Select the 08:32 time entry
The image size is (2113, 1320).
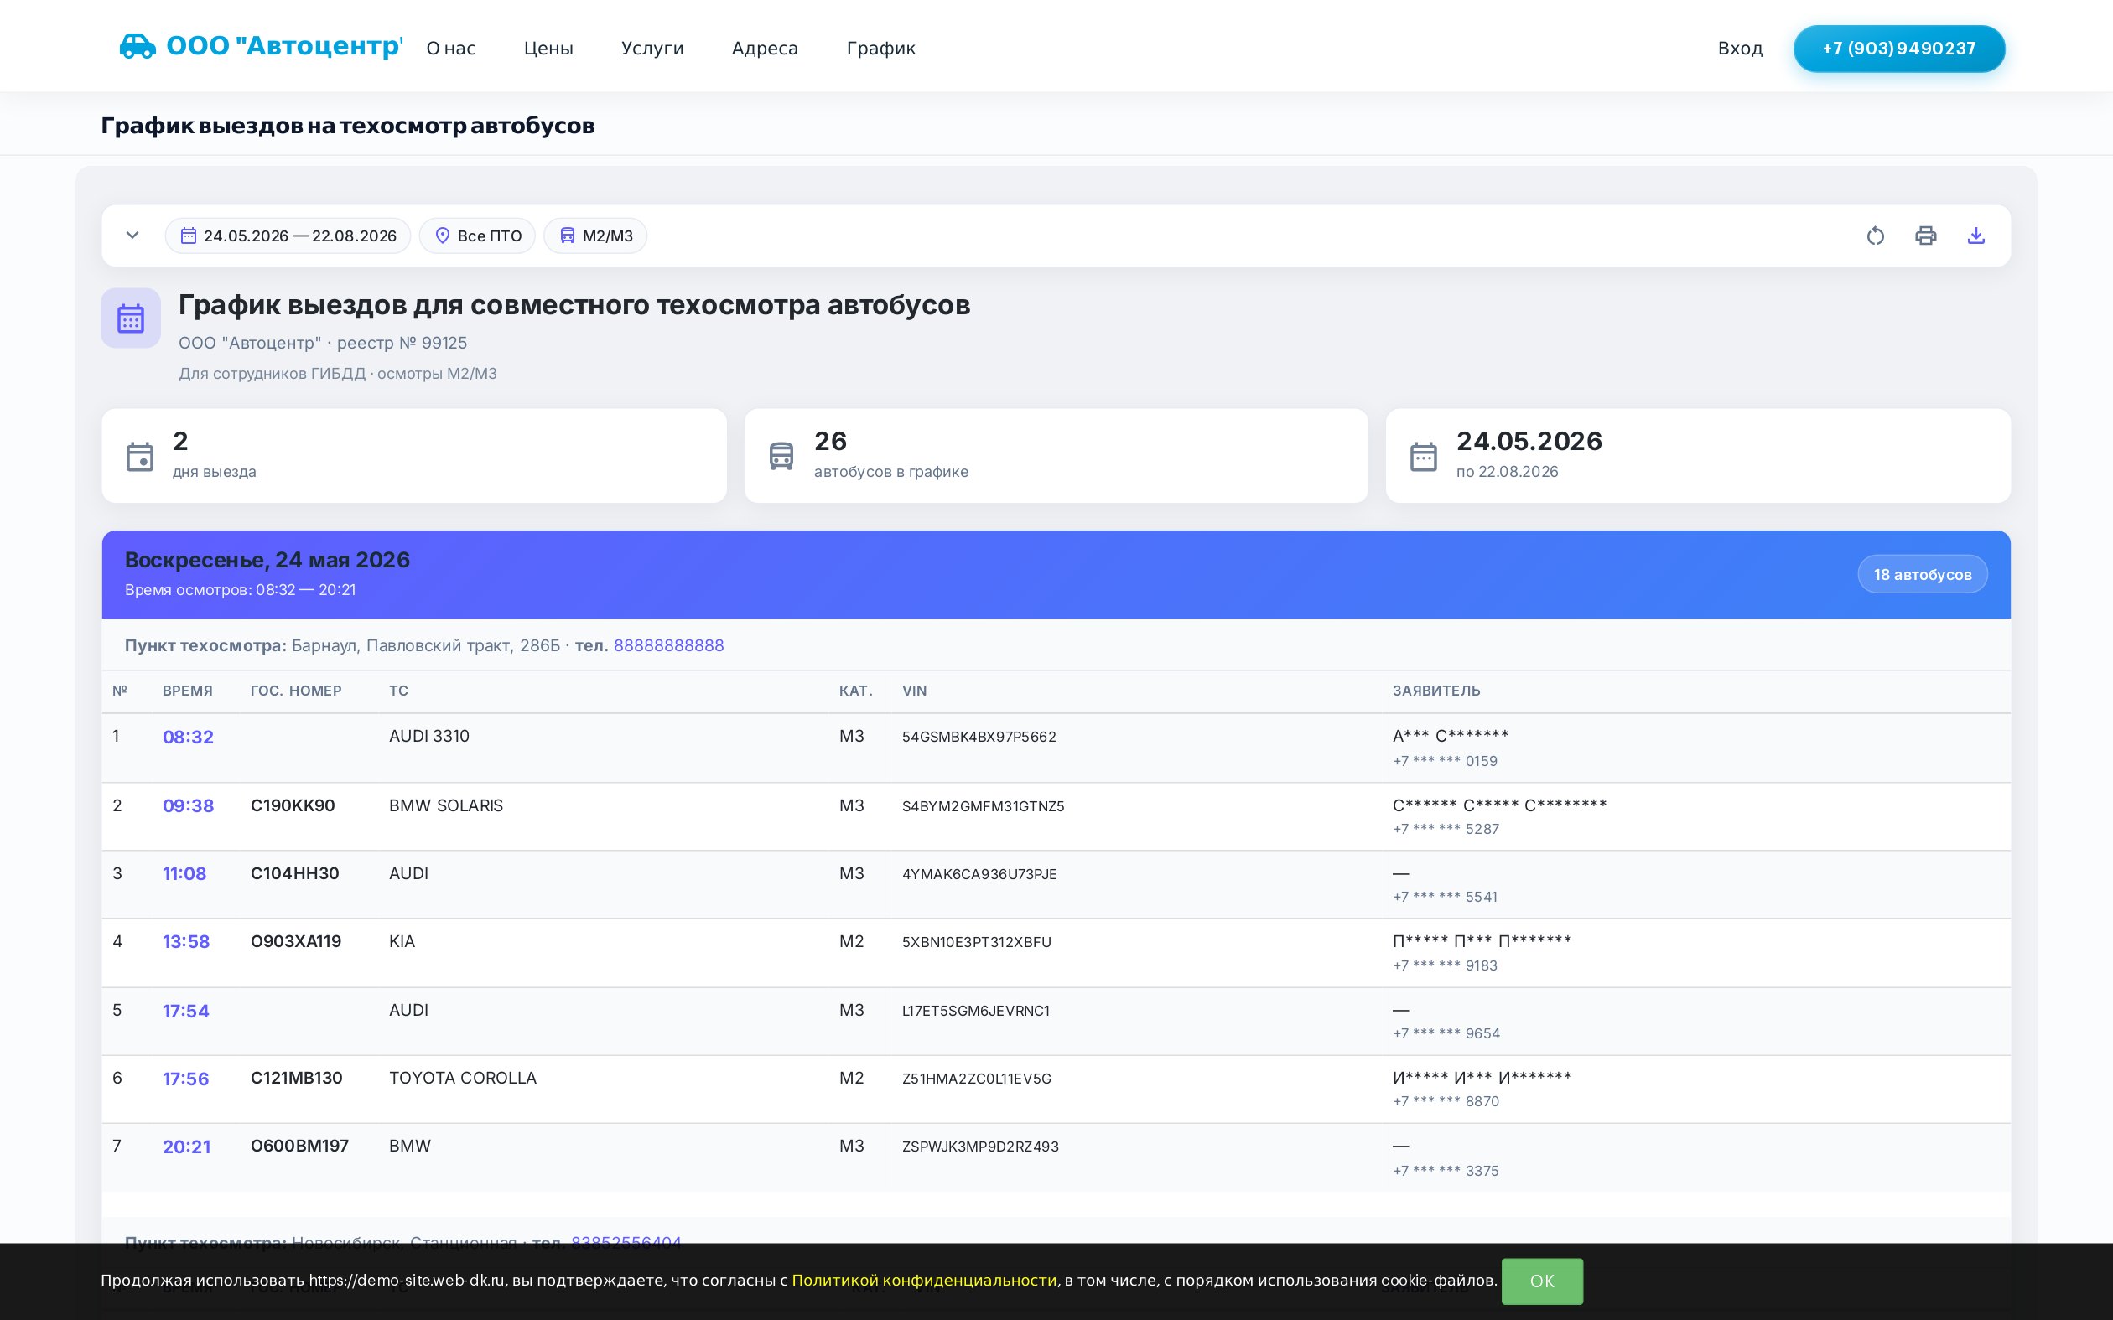coord(188,737)
